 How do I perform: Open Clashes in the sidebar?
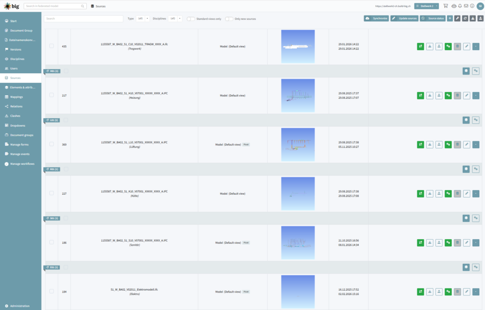click(15, 116)
